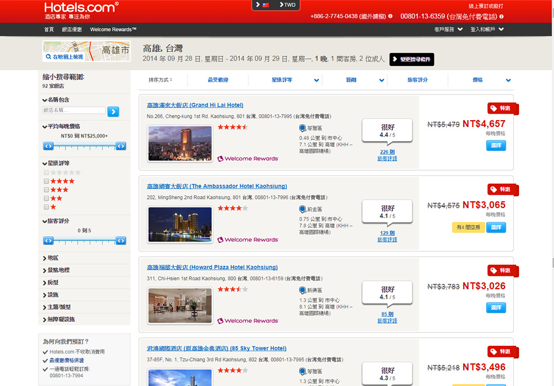Click 特惠 deal tag for 85 Sky Tower
This screenshot has width=554, height=386.
click(503, 352)
